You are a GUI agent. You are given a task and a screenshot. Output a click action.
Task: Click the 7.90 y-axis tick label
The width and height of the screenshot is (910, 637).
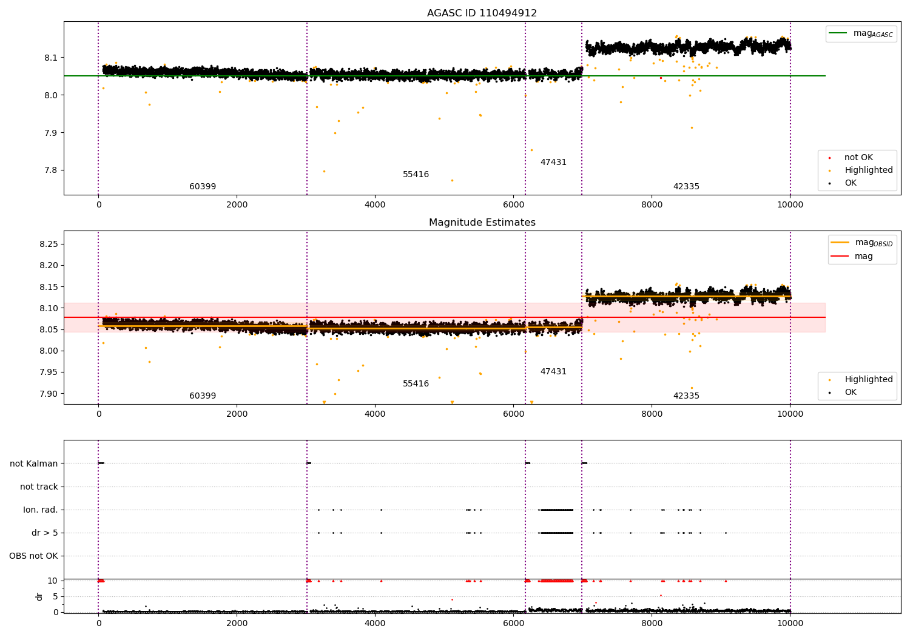point(49,394)
